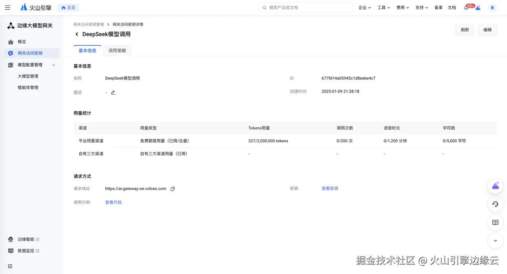The image size is (507, 274).
Task: Open the 总览 home button
Action: tap(68, 8)
